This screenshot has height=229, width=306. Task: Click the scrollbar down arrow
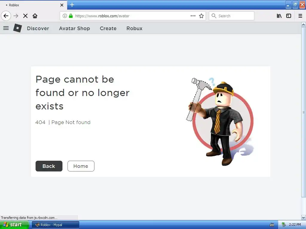pos(304,217)
